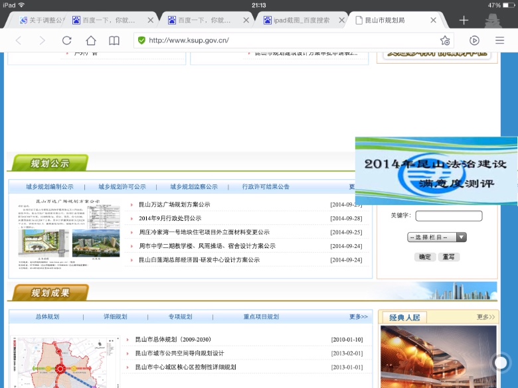Viewport: 518px width, 388px height.
Task: Switch to ipad截图_百度搜索 browser tab
Action: [300, 21]
